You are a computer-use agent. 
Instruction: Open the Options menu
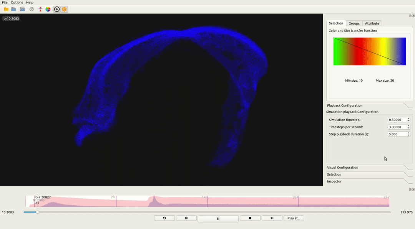(17, 3)
